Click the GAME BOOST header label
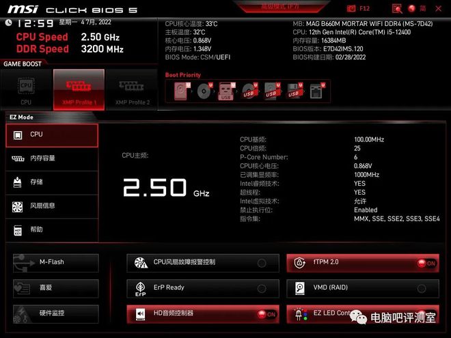 pyautogui.click(x=23, y=64)
